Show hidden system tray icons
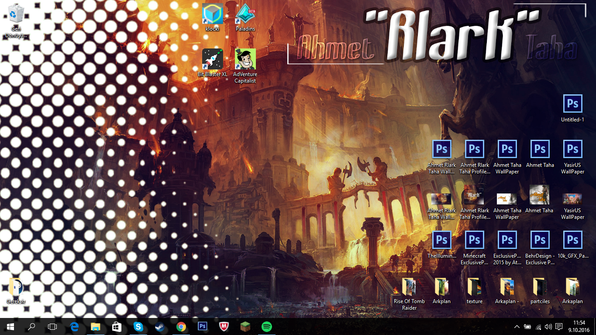596x335 pixels. [517, 326]
